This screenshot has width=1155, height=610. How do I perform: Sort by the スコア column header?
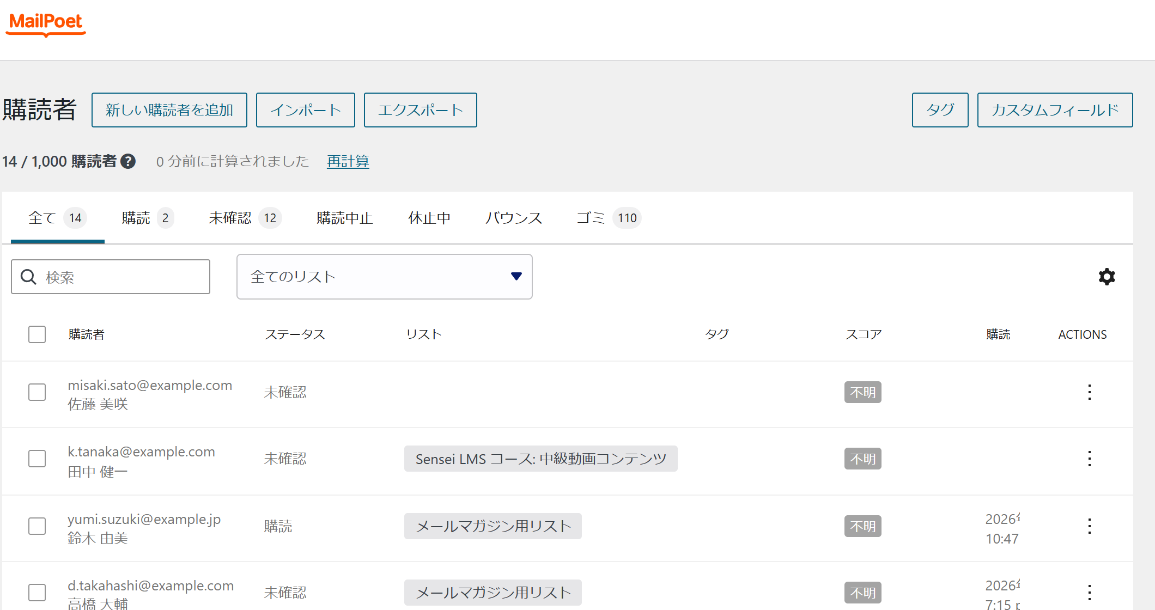pyautogui.click(x=864, y=334)
